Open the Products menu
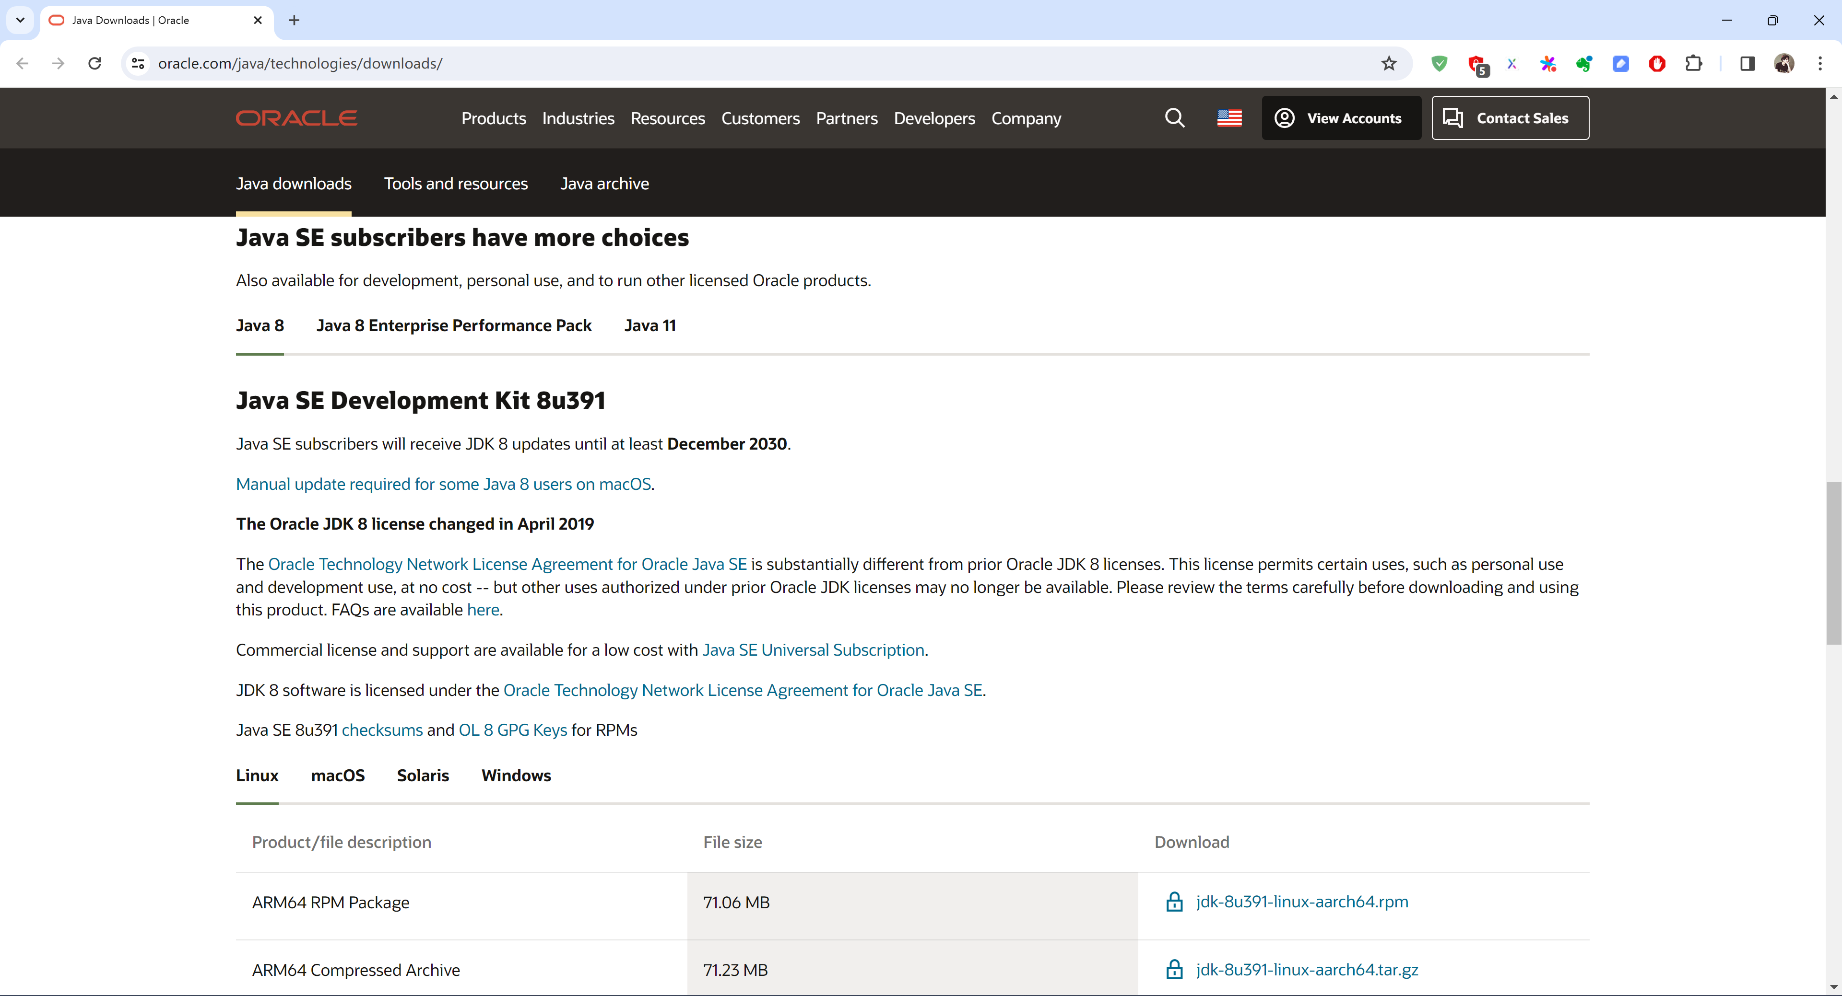This screenshot has height=996, width=1842. point(494,118)
